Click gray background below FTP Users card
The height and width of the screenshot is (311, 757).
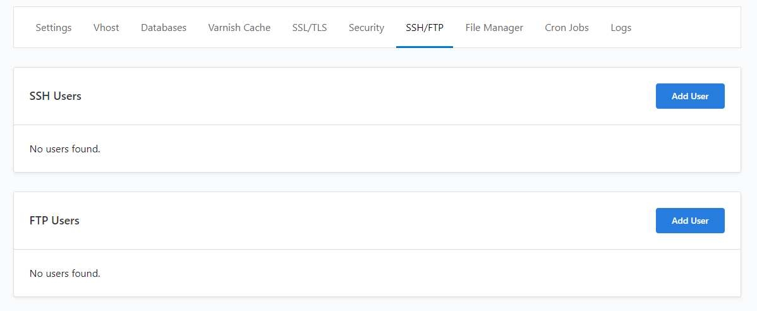[377, 304]
